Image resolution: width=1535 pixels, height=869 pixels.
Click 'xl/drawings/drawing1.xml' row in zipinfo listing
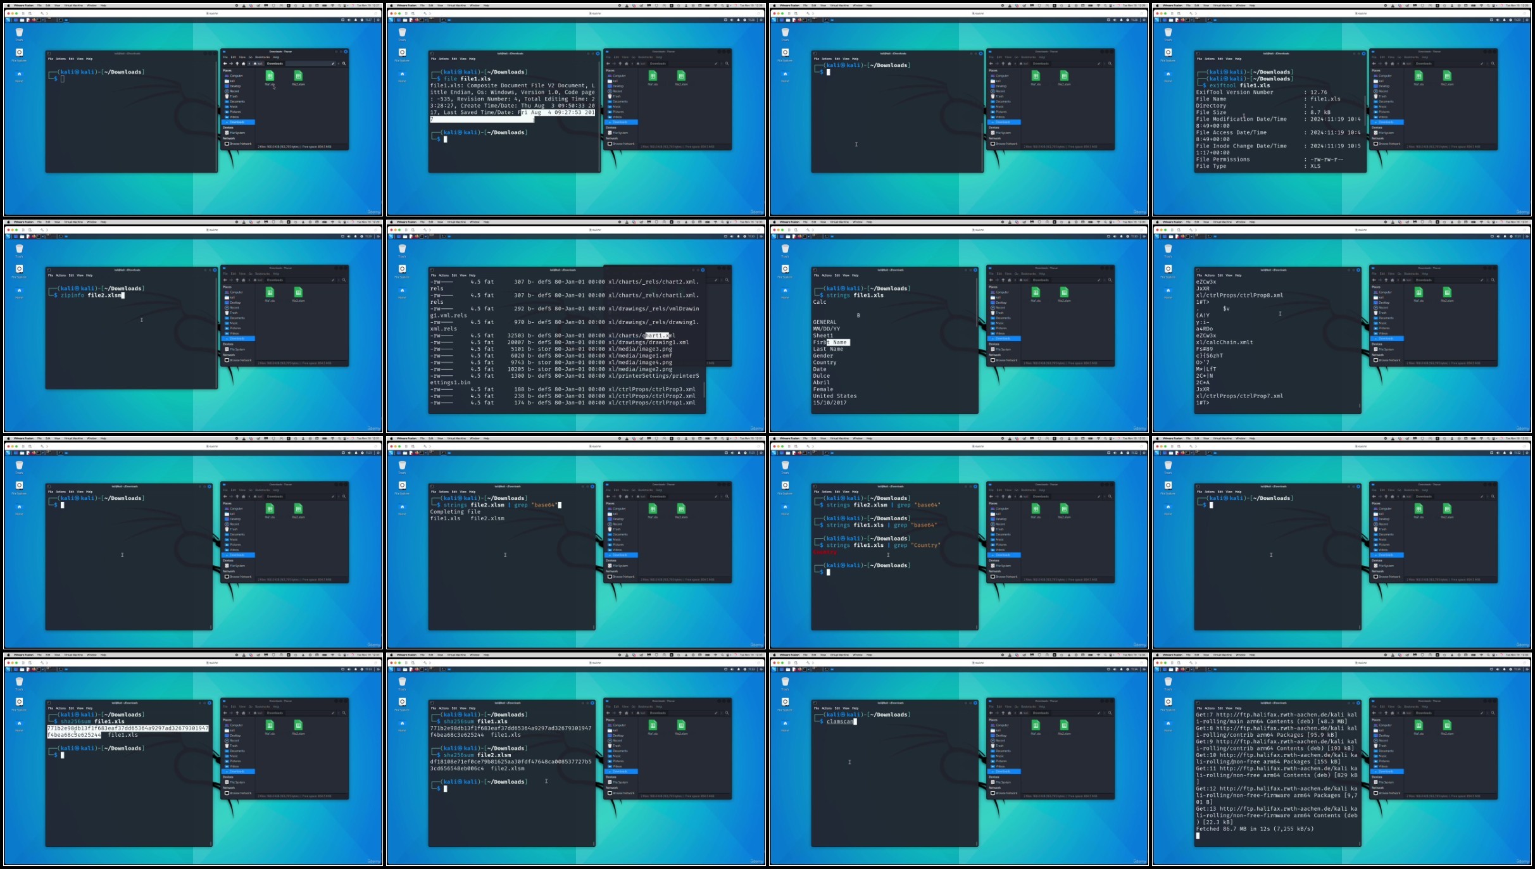[559, 342]
